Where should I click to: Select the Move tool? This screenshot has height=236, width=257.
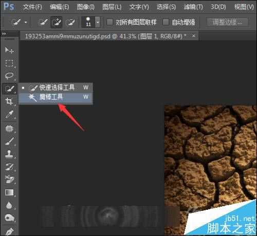point(9,50)
